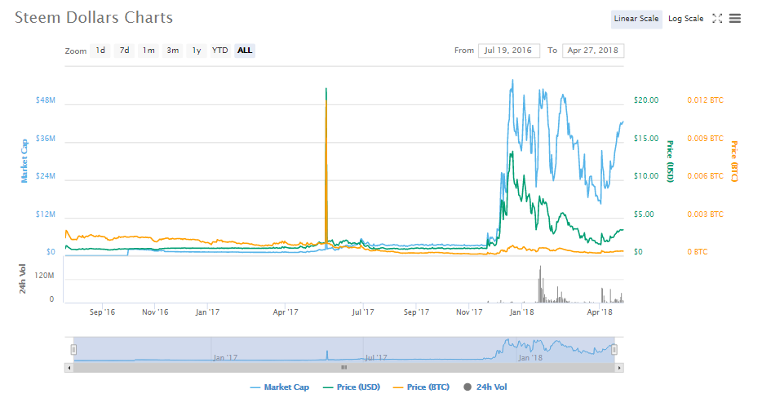Set zoom to 1d
771x398 pixels.
coord(100,51)
